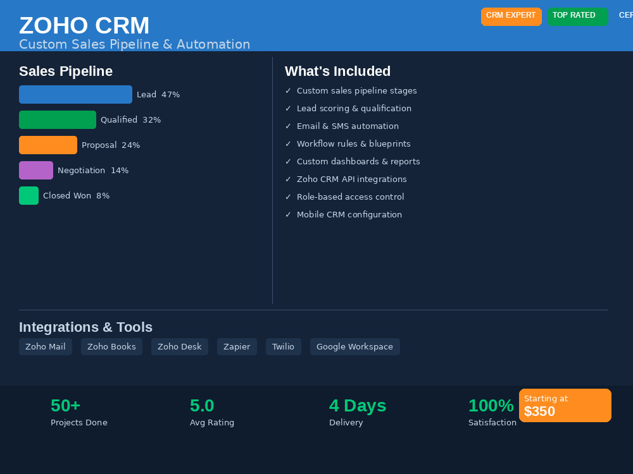
Task: Choose the Zoho Desk tag
Action: tap(180, 346)
